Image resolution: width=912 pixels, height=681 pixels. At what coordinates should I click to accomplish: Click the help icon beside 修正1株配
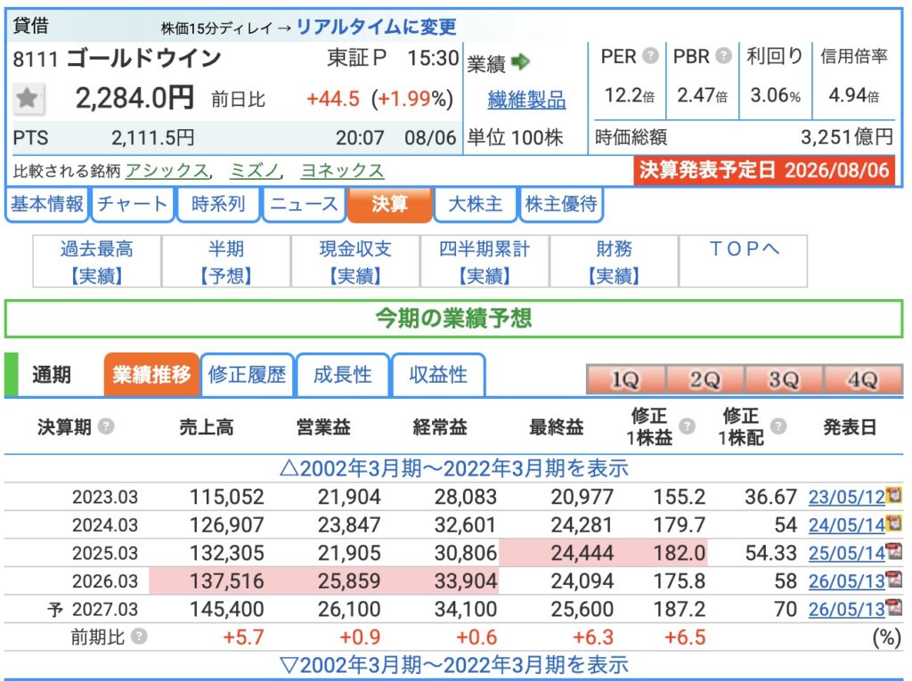click(778, 426)
